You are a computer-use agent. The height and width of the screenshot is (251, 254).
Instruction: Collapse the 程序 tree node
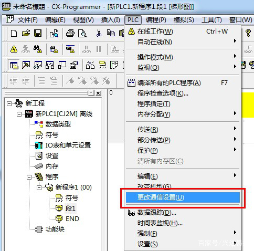click(29, 177)
